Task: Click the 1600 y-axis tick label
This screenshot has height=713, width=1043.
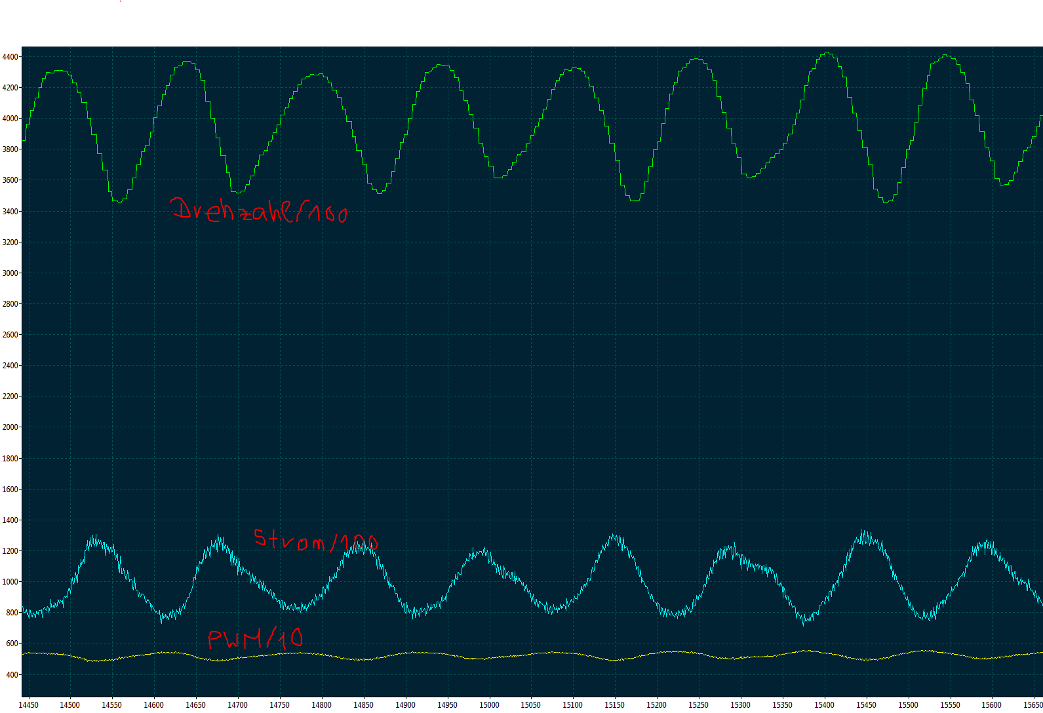Action: 10,490
